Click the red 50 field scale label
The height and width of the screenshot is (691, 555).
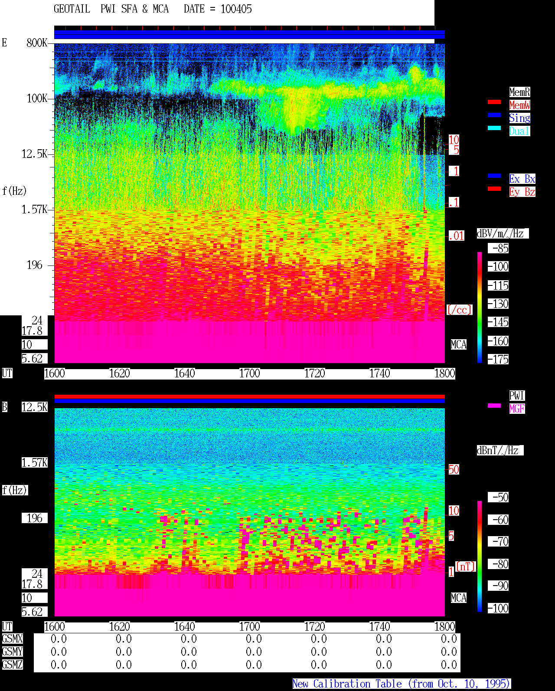point(454,469)
